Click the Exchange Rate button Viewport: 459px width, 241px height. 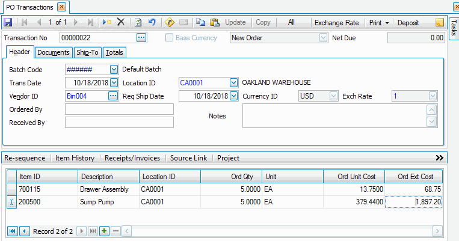[x=336, y=22]
